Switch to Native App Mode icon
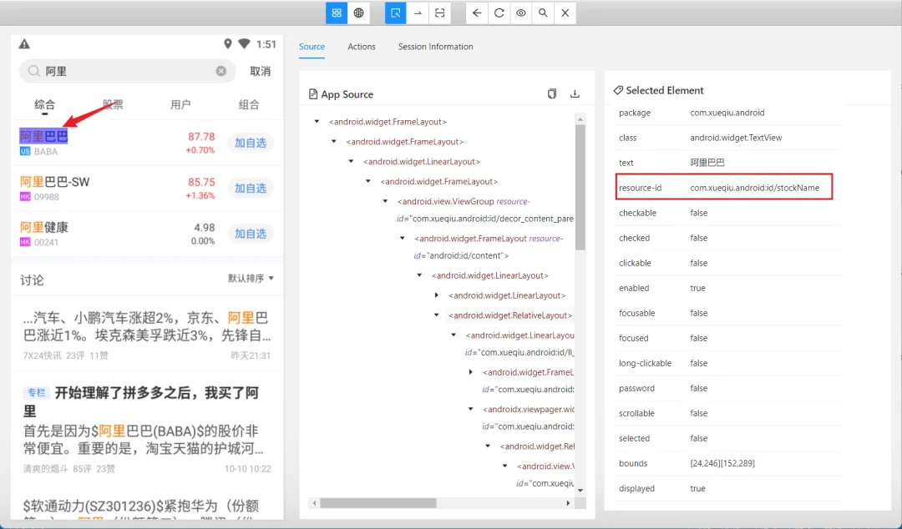The image size is (902, 529). pos(337,13)
